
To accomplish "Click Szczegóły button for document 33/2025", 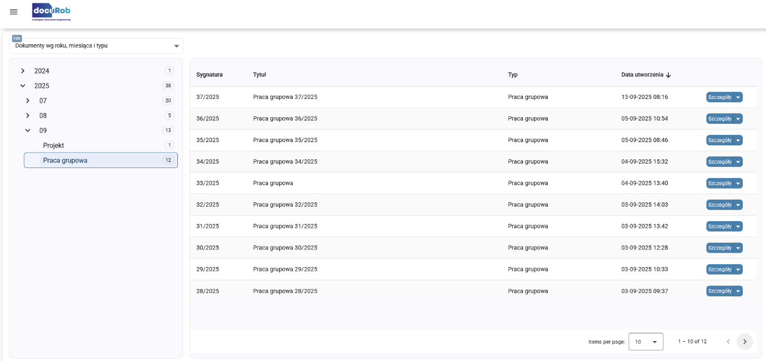I will (720, 184).
